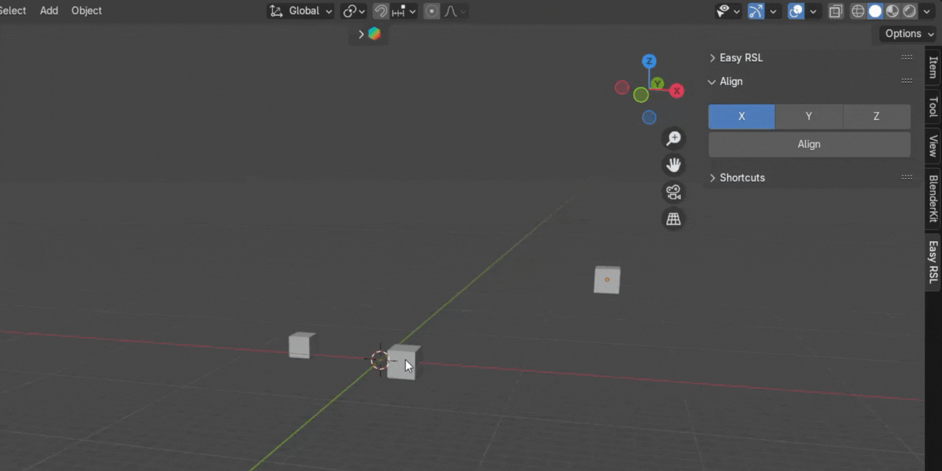Click the colorful BlenderKit hexagon icon

click(x=375, y=34)
